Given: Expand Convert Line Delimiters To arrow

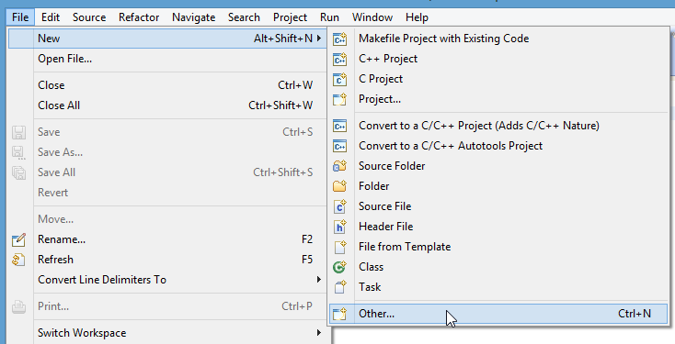Looking at the screenshot, I should pos(319,280).
